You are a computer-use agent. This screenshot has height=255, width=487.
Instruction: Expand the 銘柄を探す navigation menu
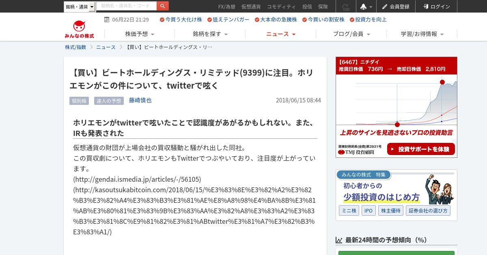pyautogui.click(x=210, y=34)
